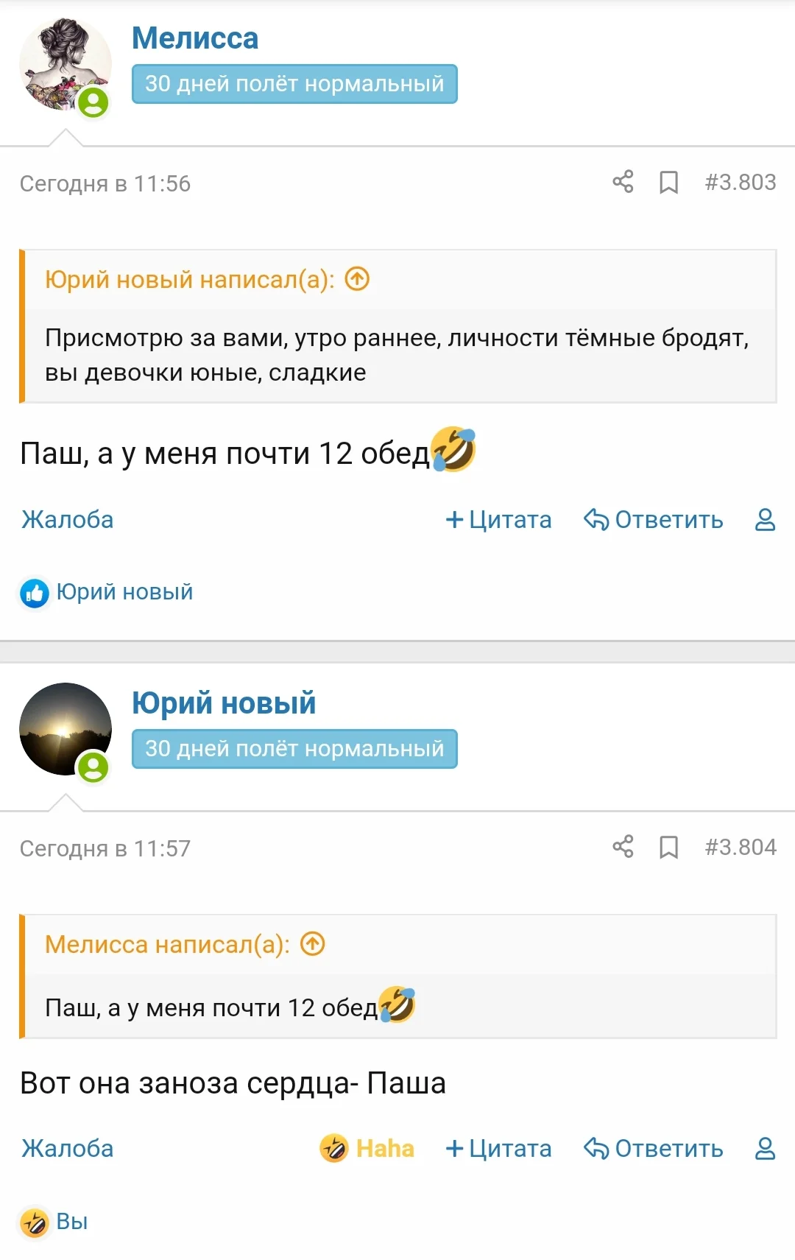The height and width of the screenshot is (1260, 795).
Task: Open Юрий новый's profile from post header
Action: pos(224,703)
